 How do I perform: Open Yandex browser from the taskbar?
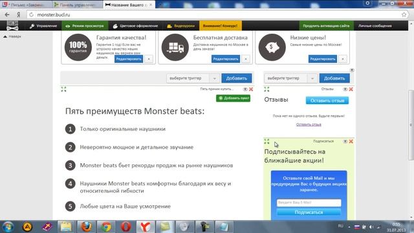click(146, 227)
